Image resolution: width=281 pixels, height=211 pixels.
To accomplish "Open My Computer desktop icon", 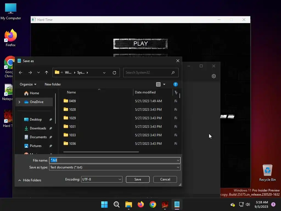I will click(11, 12).
